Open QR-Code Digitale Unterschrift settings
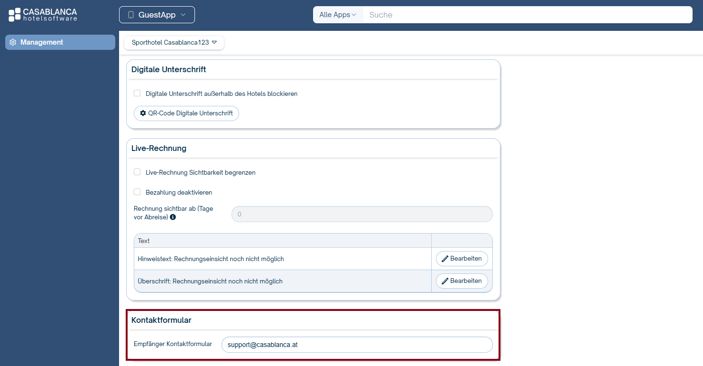This screenshot has height=366, width=703. (186, 113)
